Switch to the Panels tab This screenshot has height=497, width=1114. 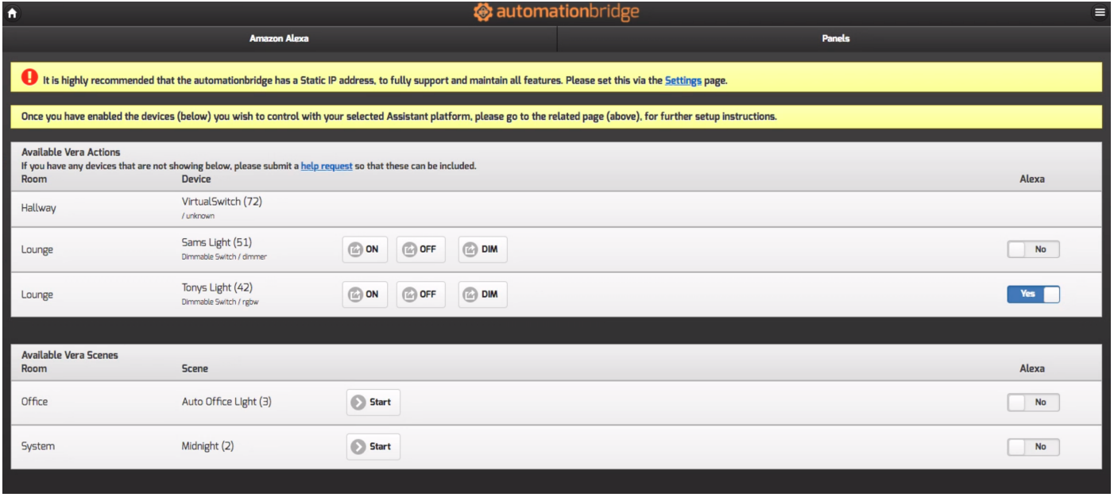pyautogui.click(x=835, y=38)
